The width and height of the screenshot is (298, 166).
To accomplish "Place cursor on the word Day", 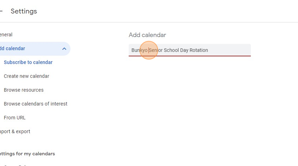I will tap(184, 50).
